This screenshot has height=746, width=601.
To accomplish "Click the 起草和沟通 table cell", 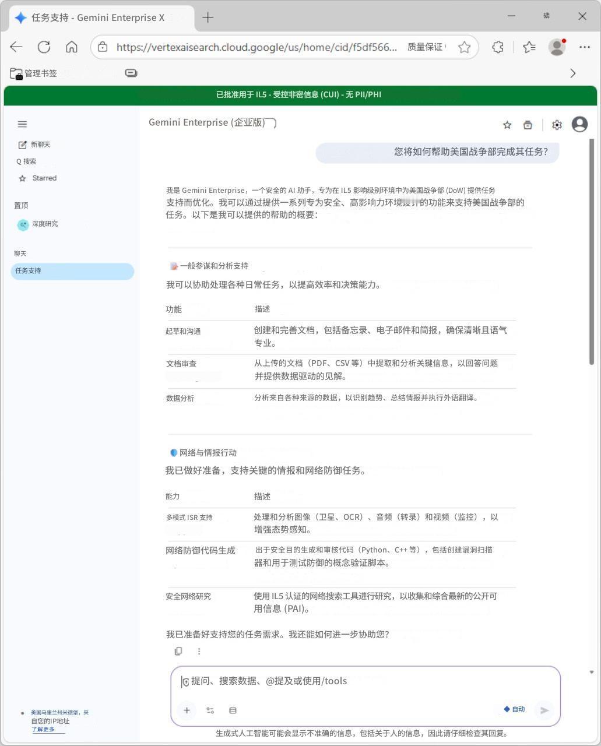I will [x=183, y=332].
